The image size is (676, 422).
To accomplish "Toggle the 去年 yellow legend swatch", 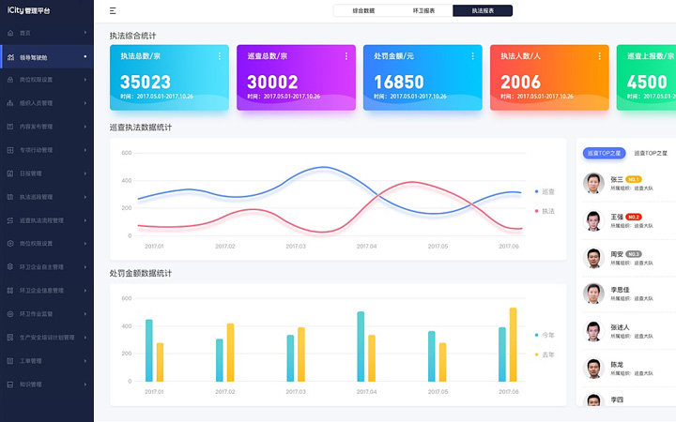I will click(x=536, y=354).
